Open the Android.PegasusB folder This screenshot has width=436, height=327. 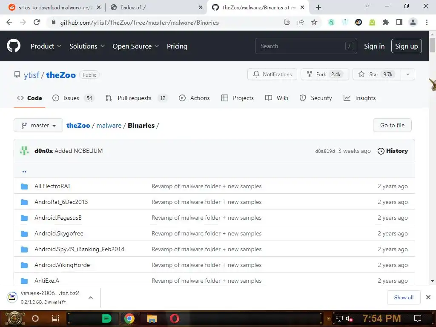58,218
